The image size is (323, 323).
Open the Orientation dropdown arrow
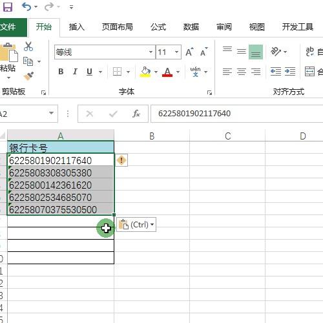[x=286, y=52]
